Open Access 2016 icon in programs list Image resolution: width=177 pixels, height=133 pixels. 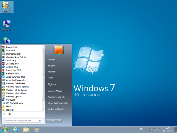point(4,47)
